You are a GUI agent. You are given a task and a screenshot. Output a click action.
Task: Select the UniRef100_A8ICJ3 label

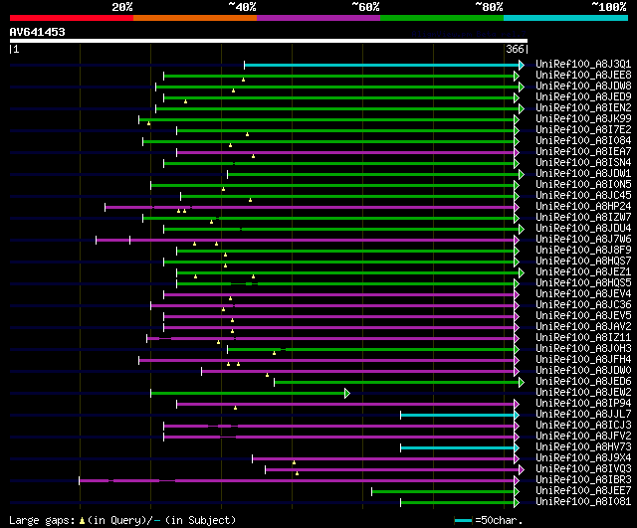point(583,426)
